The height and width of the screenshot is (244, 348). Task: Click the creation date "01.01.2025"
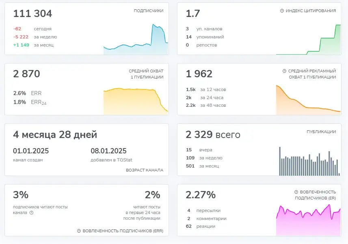pyautogui.click(x=31, y=151)
